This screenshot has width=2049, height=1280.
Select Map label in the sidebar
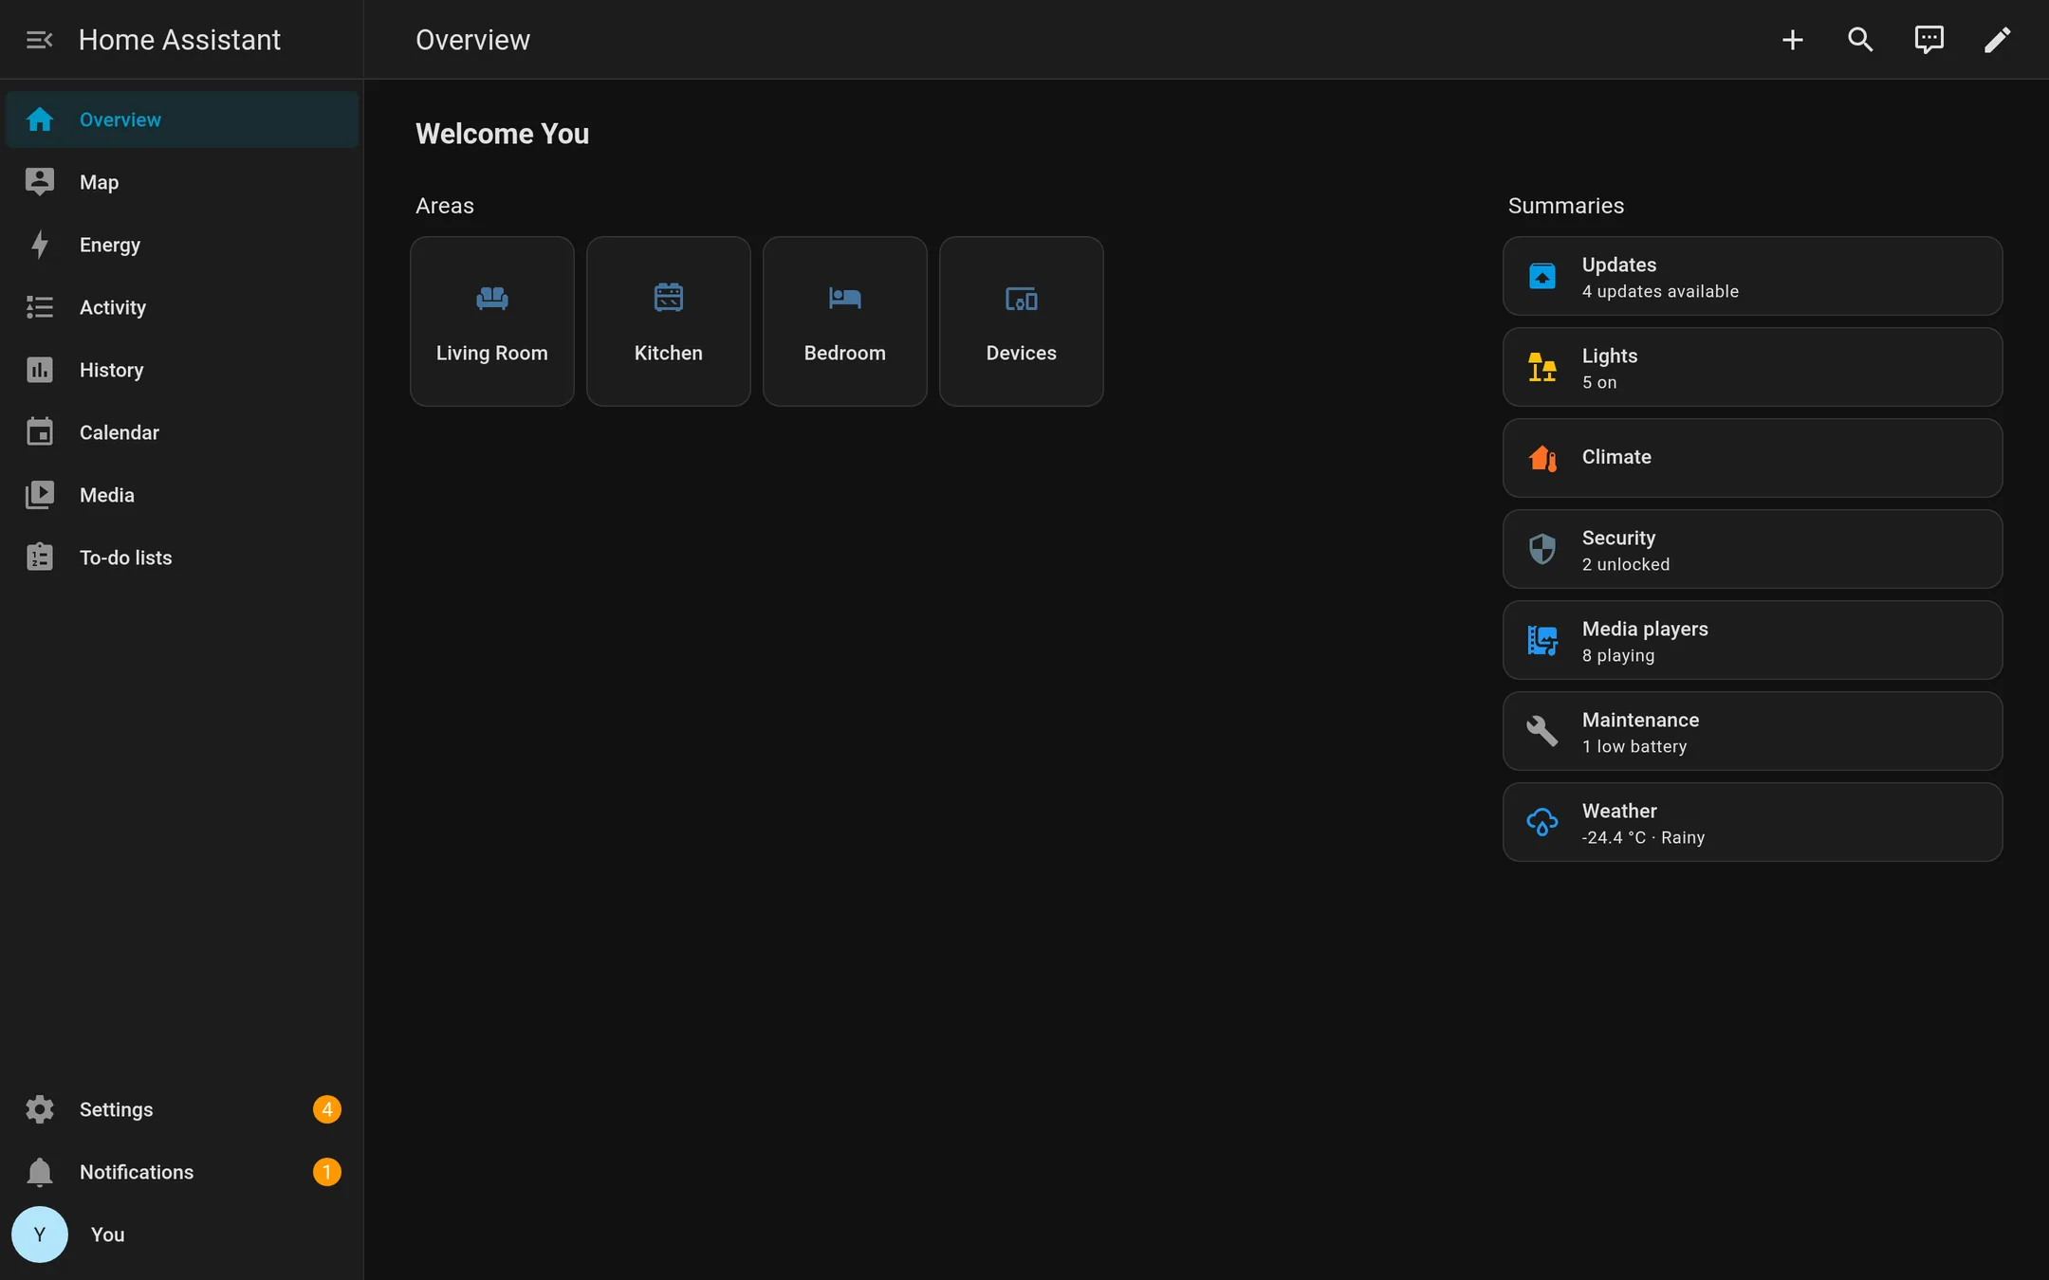pos(99,182)
